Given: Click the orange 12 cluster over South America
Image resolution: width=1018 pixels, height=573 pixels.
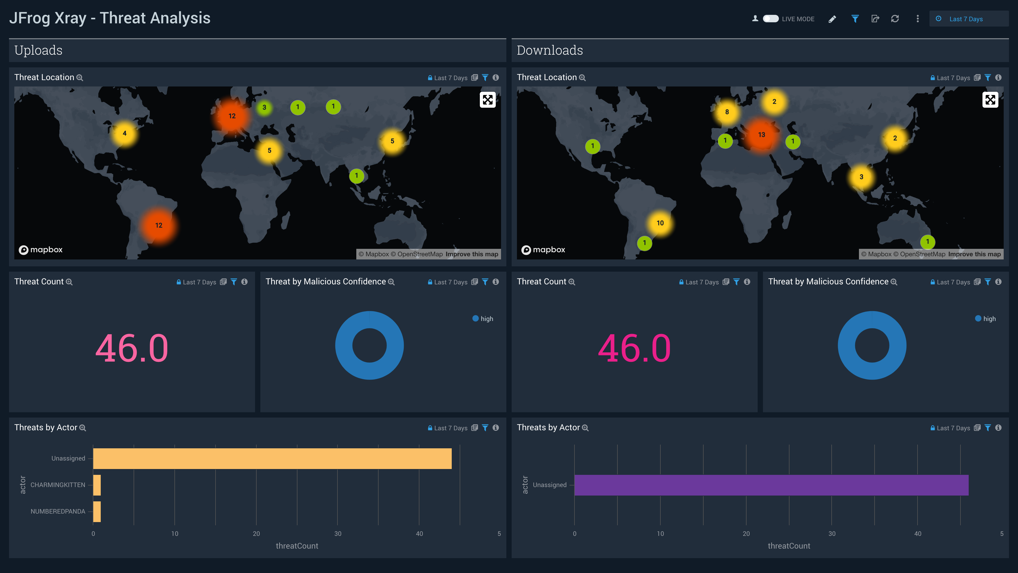Looking at the screenshot, I should [159, 225].
